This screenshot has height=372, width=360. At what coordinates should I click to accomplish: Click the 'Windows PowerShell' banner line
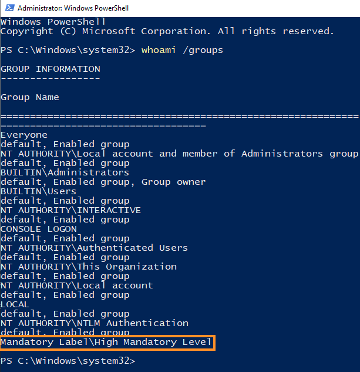pos(53,22)
